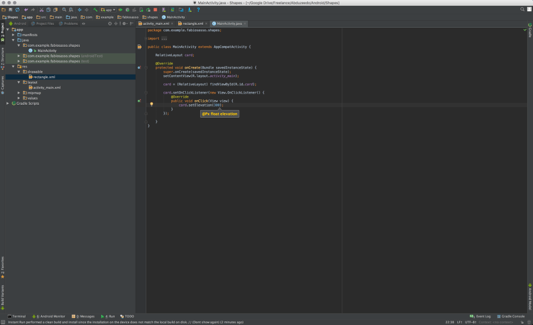Click the Search Everywhere magnifier icon
533x325 pixels.
522,9
